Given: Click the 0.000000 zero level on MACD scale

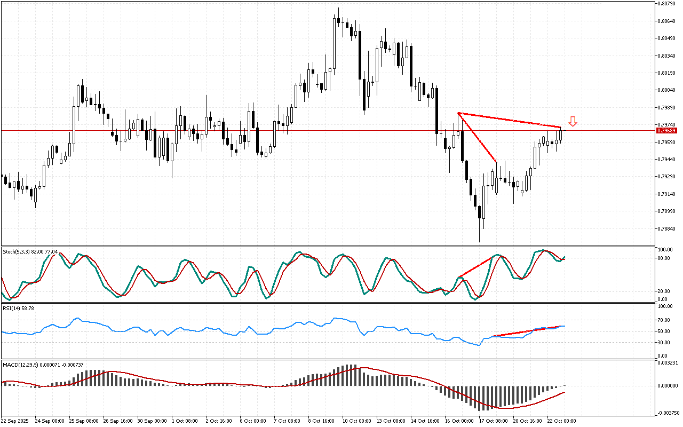Looking at the screenshot, I should point(667,385).
